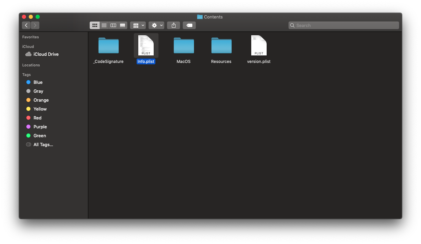Click the Contents folder proxy icon in title bar
Screen dimensions: 421x244
[200, 17]
